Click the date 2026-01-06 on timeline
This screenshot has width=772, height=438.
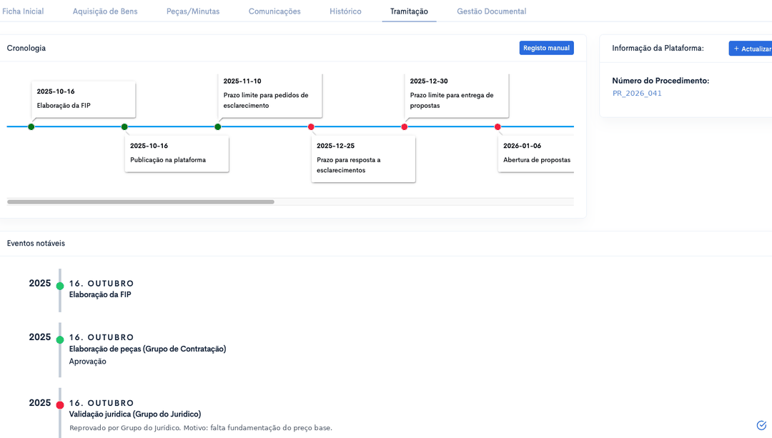522,146
